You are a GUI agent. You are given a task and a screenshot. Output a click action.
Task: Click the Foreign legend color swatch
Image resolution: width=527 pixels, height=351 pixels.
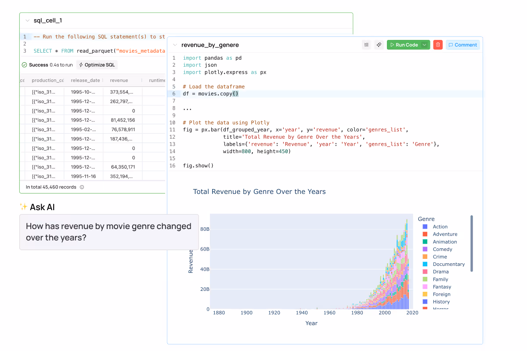click(x=425, y=294)
